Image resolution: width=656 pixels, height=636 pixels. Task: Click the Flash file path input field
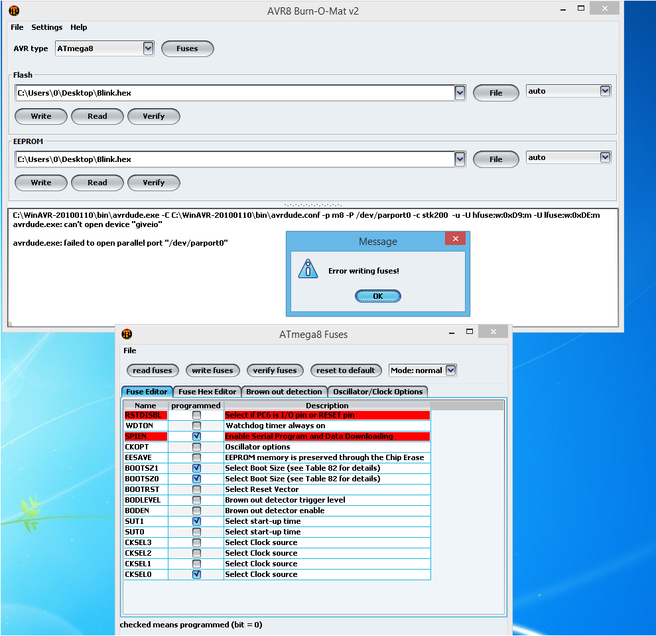[235, 93]
